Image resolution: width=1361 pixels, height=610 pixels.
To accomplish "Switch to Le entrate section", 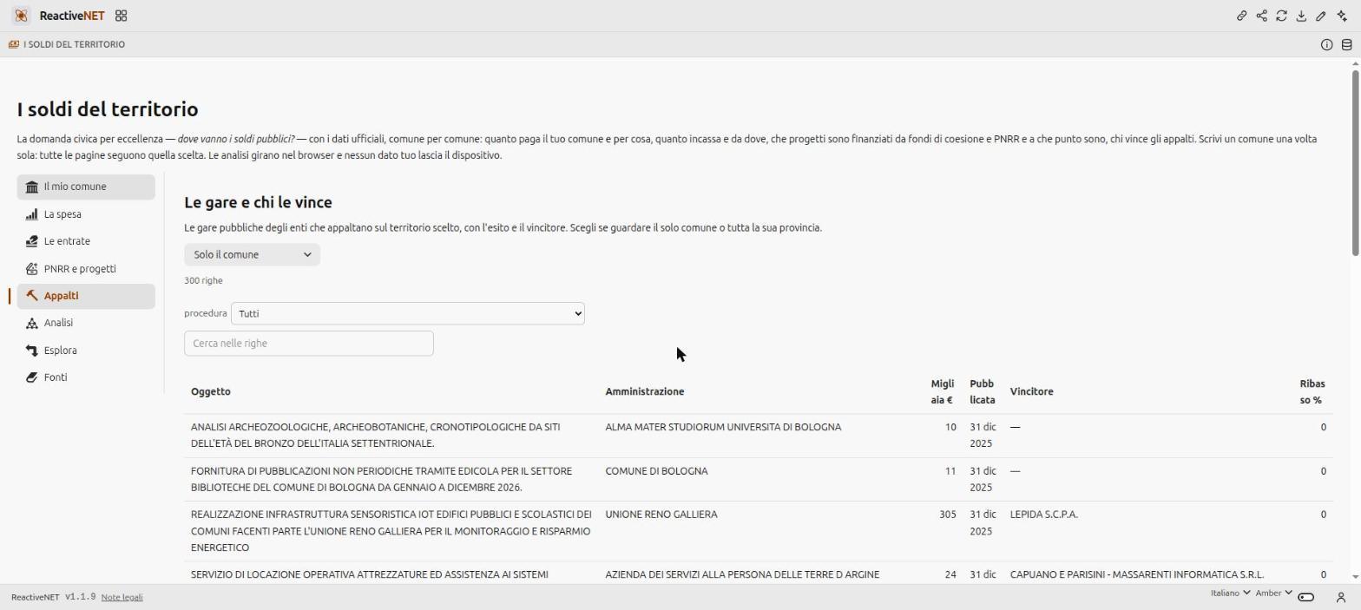I will coord(86,241).
